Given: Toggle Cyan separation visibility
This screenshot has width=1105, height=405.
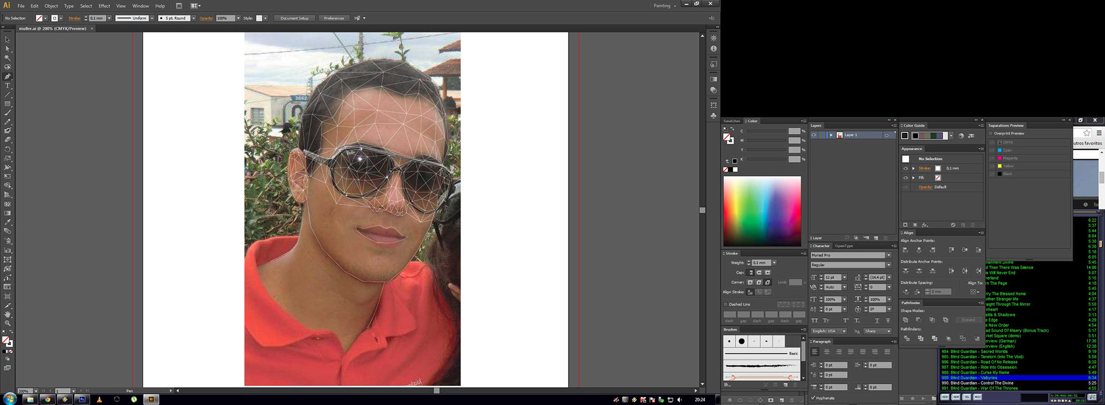Looking at the screenshot, I should click(992, 150).
